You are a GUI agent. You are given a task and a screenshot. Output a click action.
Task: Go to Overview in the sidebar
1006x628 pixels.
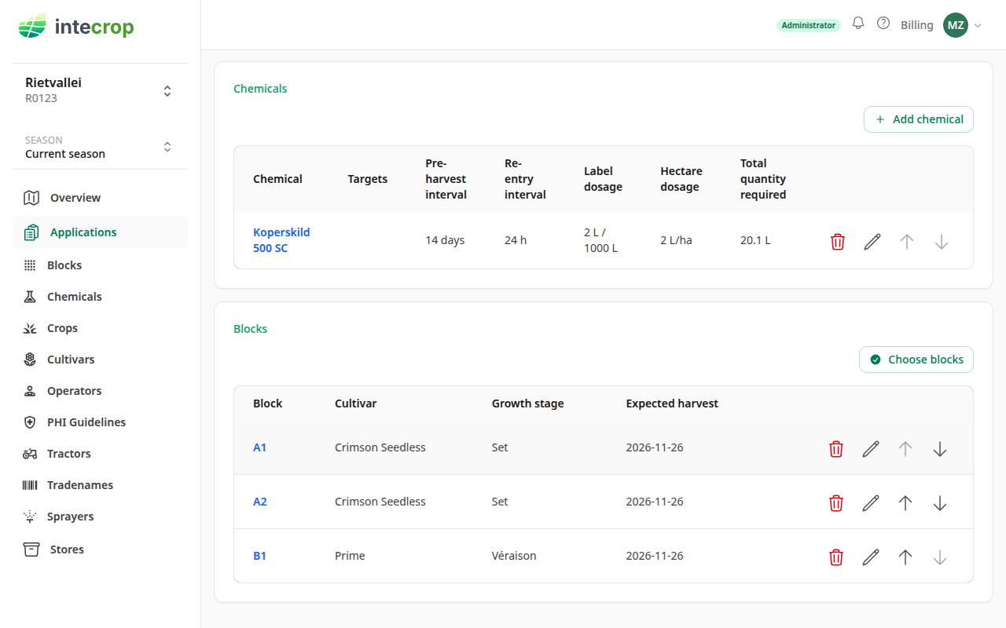(100, 198)
